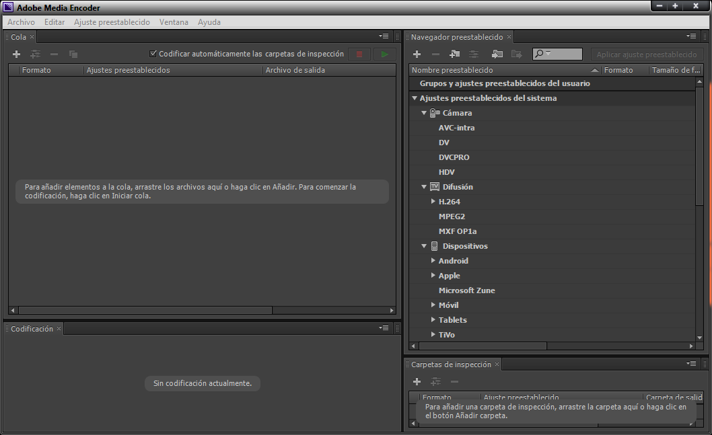Create new preset in Navegador preestablecido
This screenshot has height=435, width=712.
(417, 54)
